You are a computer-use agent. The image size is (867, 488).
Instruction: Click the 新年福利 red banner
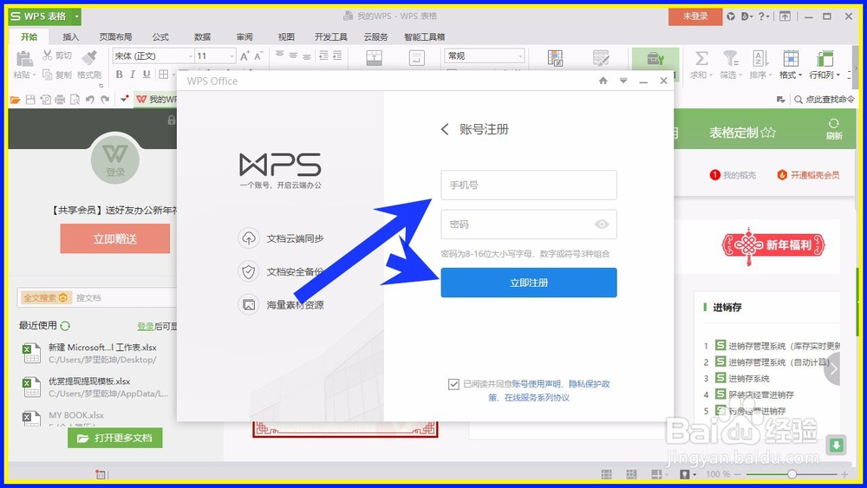coord(773,244)
